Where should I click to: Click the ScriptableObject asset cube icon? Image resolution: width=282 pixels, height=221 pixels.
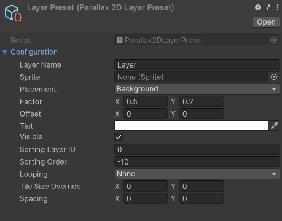(14, 13)
